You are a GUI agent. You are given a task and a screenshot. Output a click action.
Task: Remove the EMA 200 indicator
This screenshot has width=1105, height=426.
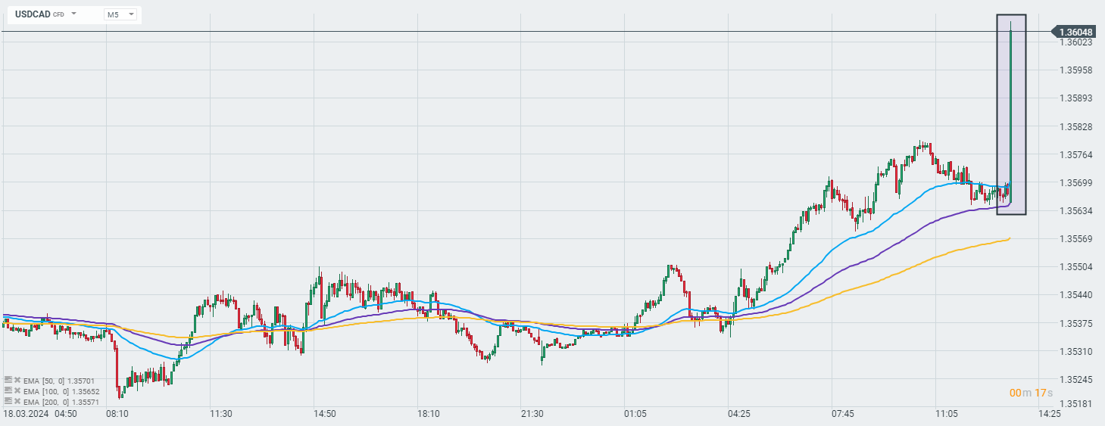[17, 401]
